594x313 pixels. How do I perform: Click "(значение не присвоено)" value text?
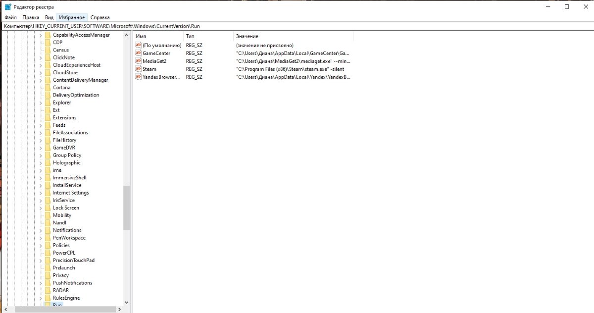265,46
